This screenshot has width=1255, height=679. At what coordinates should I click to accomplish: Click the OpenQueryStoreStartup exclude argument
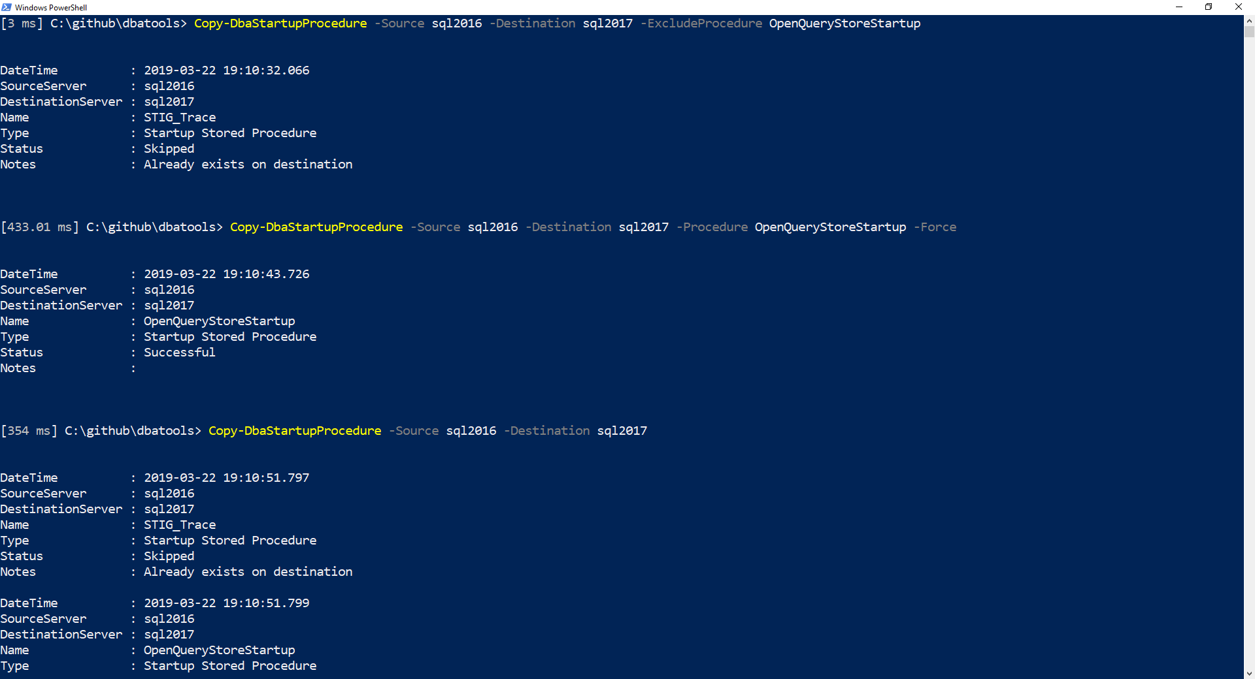[x=845, y=24]
